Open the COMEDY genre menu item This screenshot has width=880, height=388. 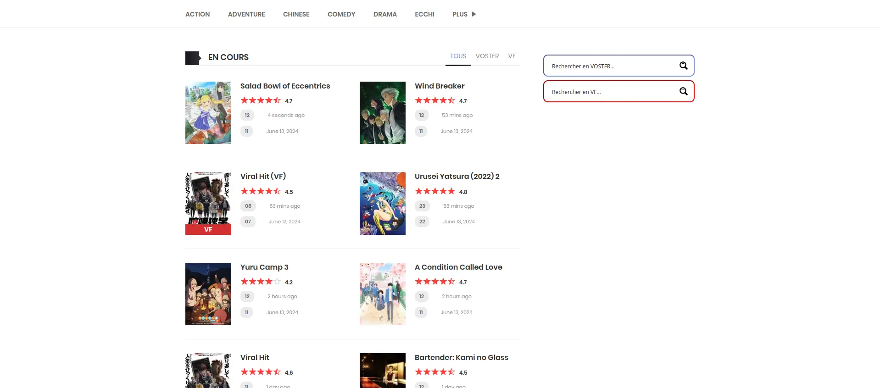341,14
